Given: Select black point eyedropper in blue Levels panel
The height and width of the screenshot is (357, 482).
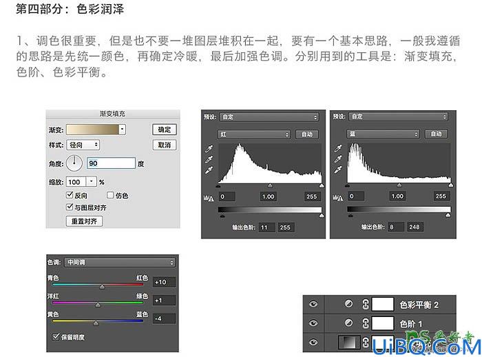Looking at the screenshot, I should pyautogui.click(x=338, y=149).
